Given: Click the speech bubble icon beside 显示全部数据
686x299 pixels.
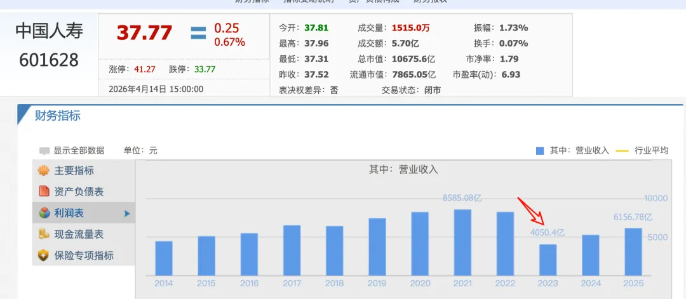Looking at the screenshot, I should point(44,151).
